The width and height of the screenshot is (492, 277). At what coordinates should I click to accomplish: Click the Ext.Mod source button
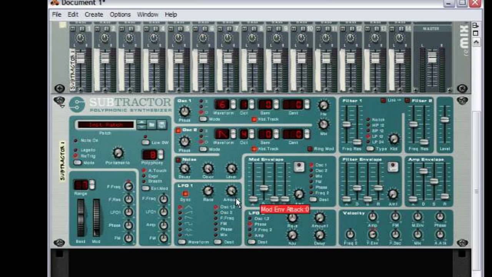(x=146, y=189)
